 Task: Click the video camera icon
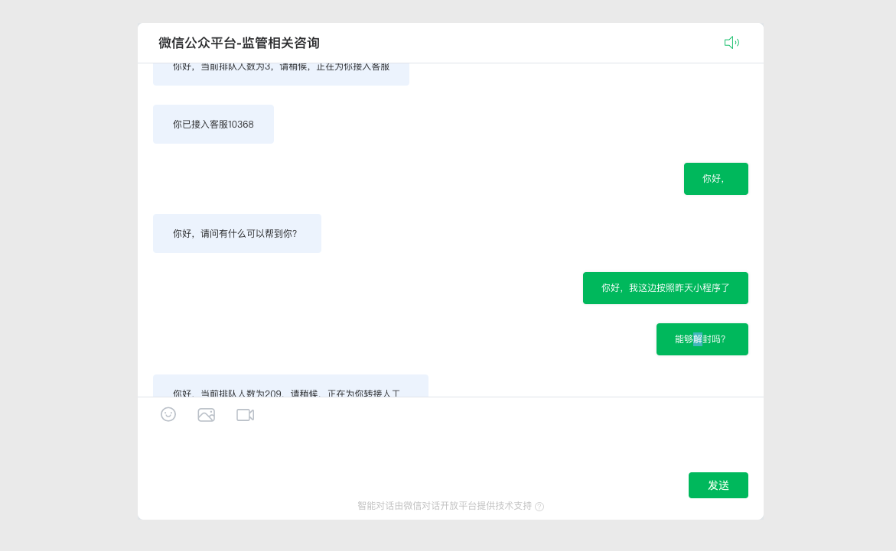(x=245, y=415)
